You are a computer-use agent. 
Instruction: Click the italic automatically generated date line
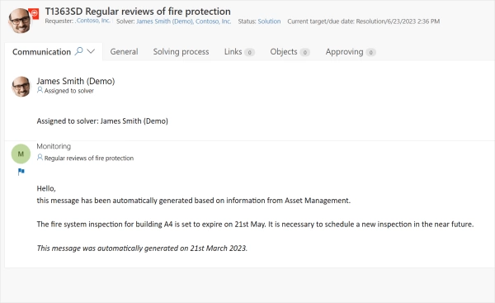(x=142, y=249)
